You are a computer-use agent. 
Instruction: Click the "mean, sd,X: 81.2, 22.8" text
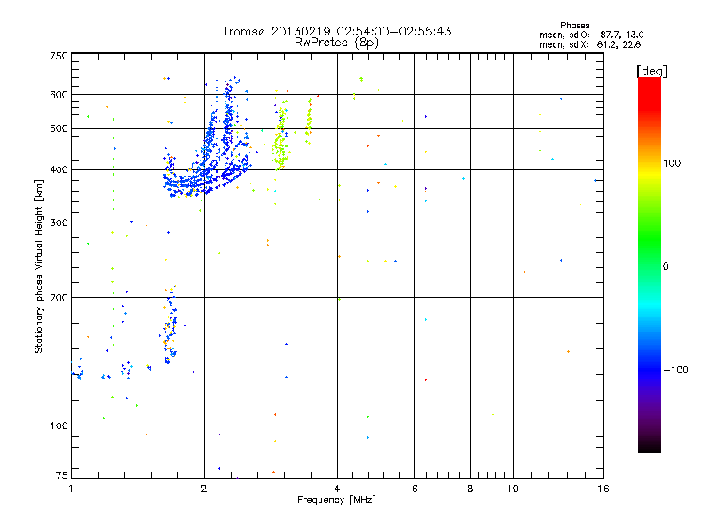point(590,44)
